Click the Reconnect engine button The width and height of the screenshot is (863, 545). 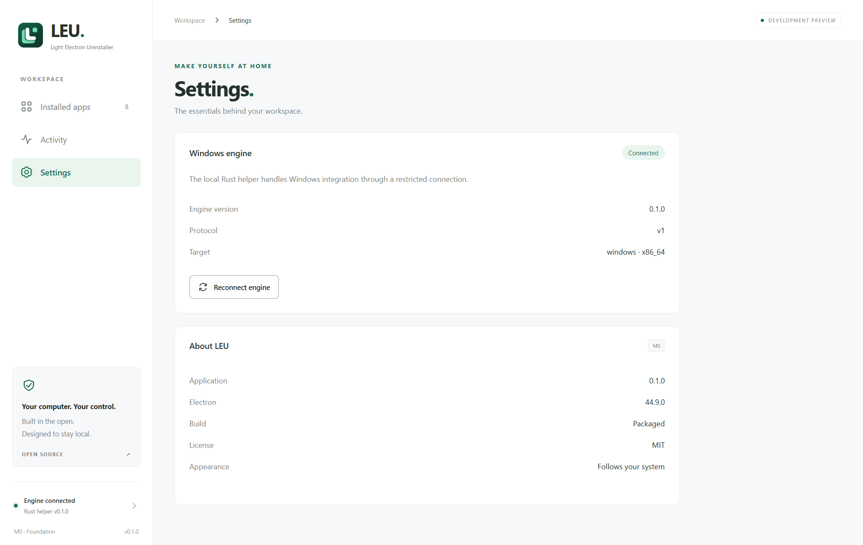click(x=234, y=287)
